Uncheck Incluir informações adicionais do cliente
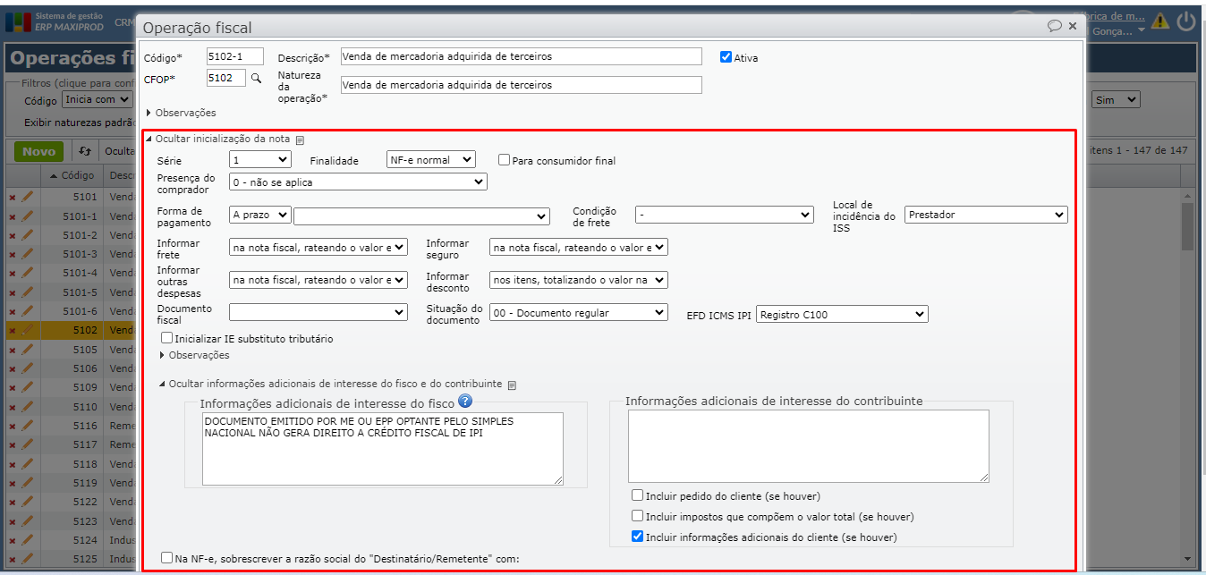This screenshot has height=575, width=1206. click(637, 537)
